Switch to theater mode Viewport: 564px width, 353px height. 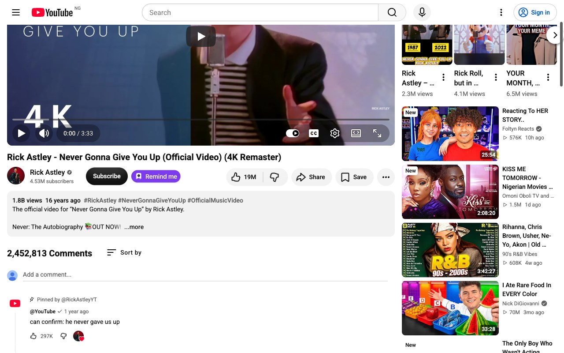click(356, 133)
